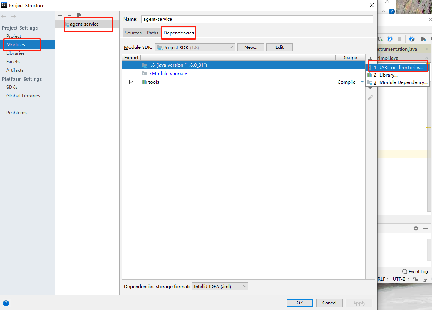Move dependency down using the down-arrow icon
432x310 pixels.
pyautogui.click(x=370, y=88)
